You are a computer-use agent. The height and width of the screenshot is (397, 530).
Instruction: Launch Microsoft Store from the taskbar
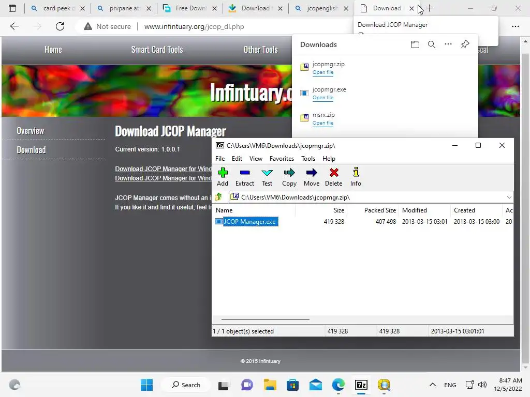coord(293,385)
